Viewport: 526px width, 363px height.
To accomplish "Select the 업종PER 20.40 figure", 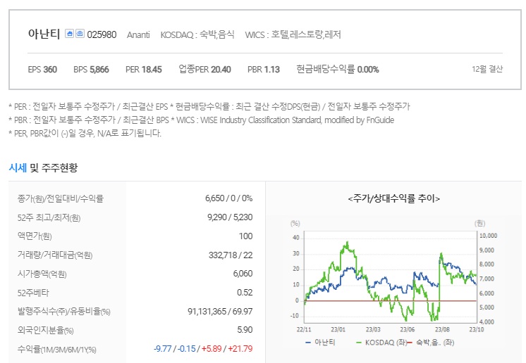I will (x=204, y=70).
